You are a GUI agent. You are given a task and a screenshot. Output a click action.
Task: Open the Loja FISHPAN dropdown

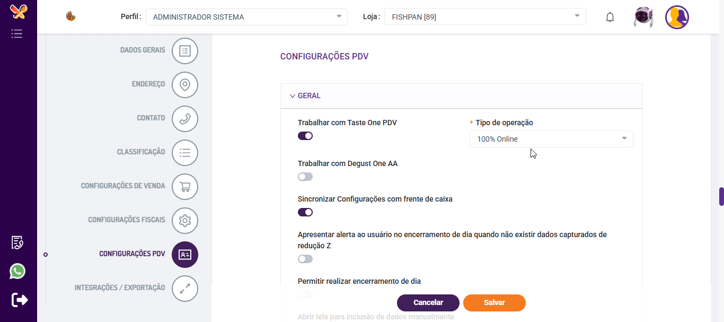coord(485,17)
